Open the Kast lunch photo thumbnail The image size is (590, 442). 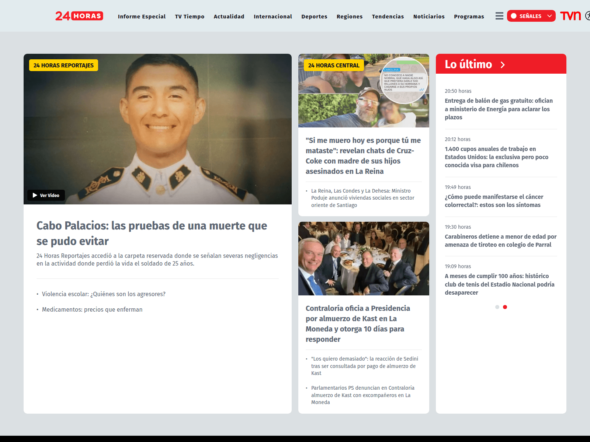[364, 259]
